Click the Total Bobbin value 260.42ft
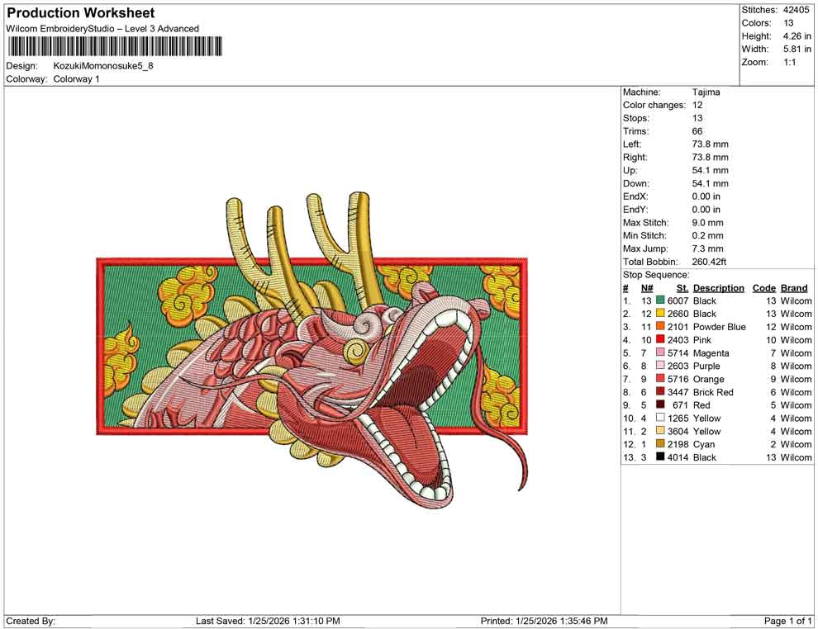818x629 pixels. pos(711,262)
